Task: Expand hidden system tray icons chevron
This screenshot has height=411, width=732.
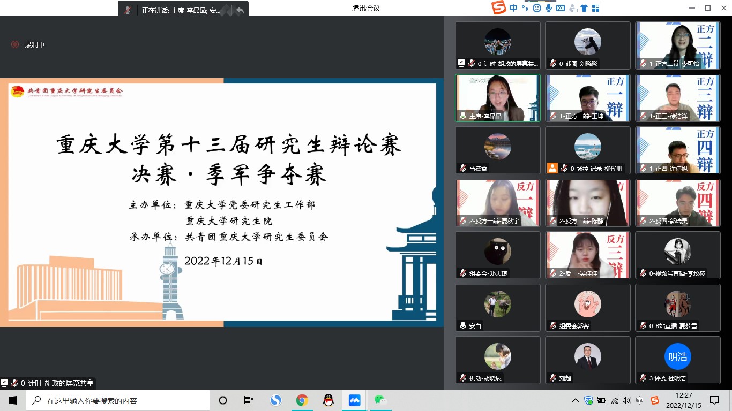Action: point(576,400)
